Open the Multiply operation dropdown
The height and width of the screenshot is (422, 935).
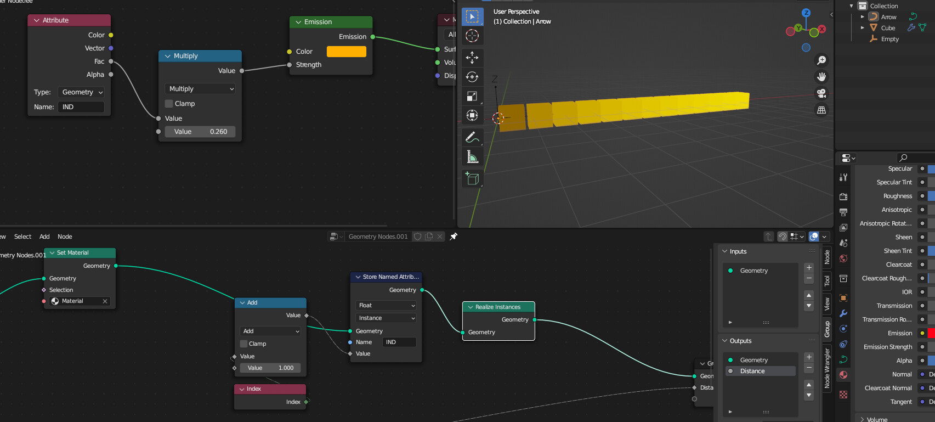click(200, 89)
